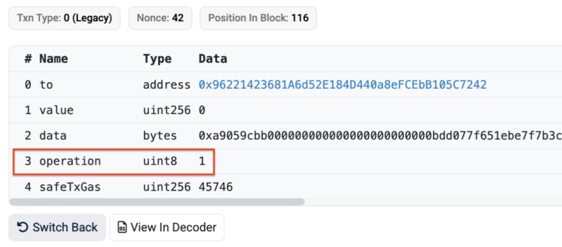This screenshot has width=562, height=247.
Task: Click the Type column header
Action: point(157,59)
